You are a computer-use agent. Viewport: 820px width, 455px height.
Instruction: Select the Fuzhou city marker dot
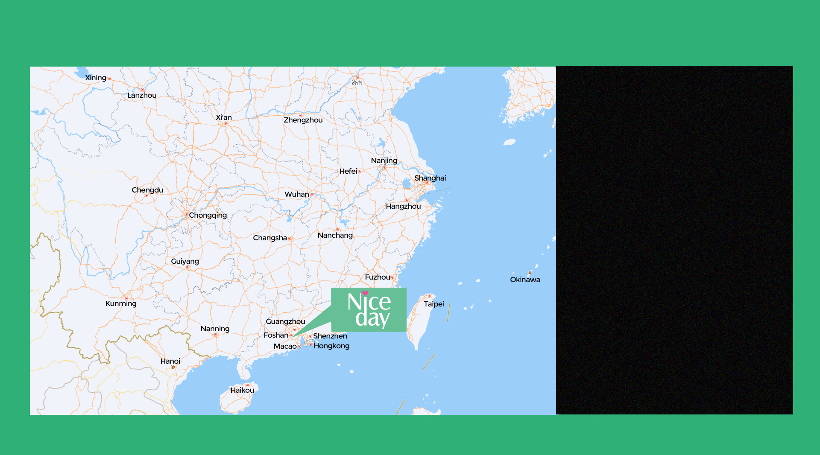pyautogui.click(x=393, y=277)
